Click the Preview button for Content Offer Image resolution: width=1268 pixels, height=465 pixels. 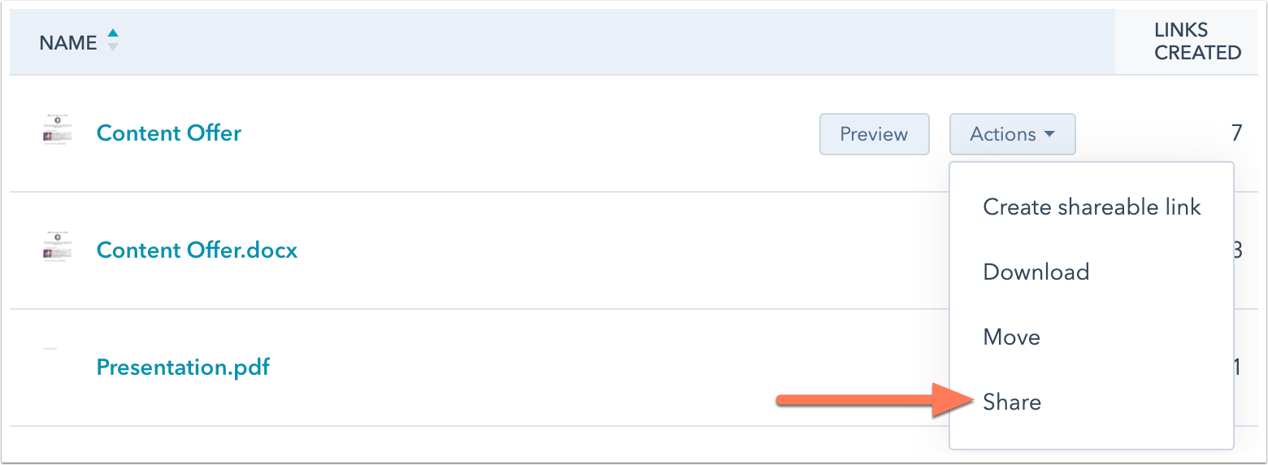(874, 134)
